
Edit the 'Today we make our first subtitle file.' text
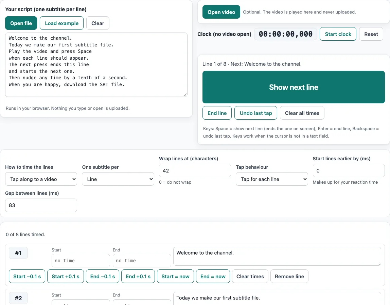[277, 298]
